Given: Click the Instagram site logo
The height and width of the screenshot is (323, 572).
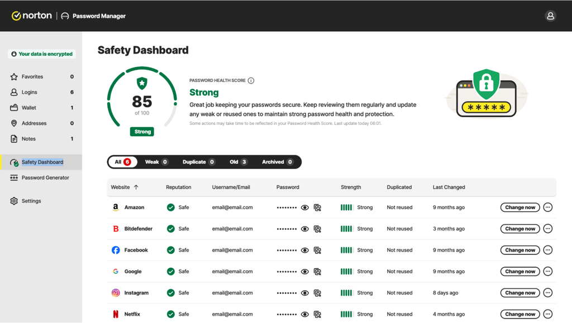Looking at the screenshot, I should pos(116,293).
